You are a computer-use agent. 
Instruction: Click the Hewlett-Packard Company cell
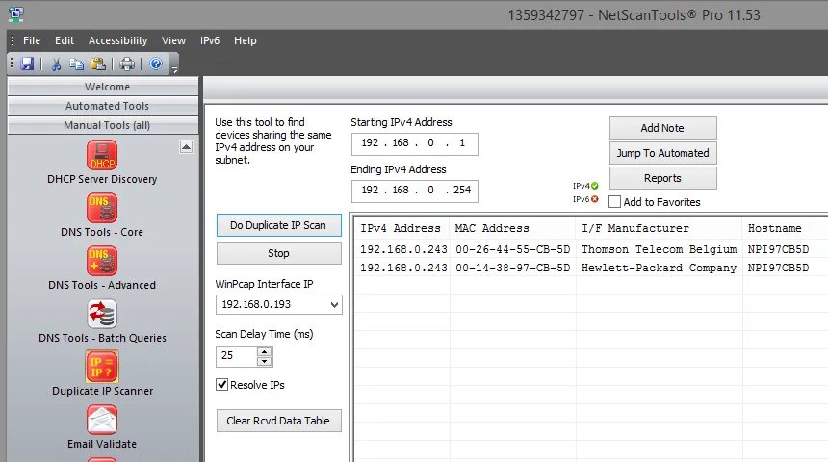point(659,268)
